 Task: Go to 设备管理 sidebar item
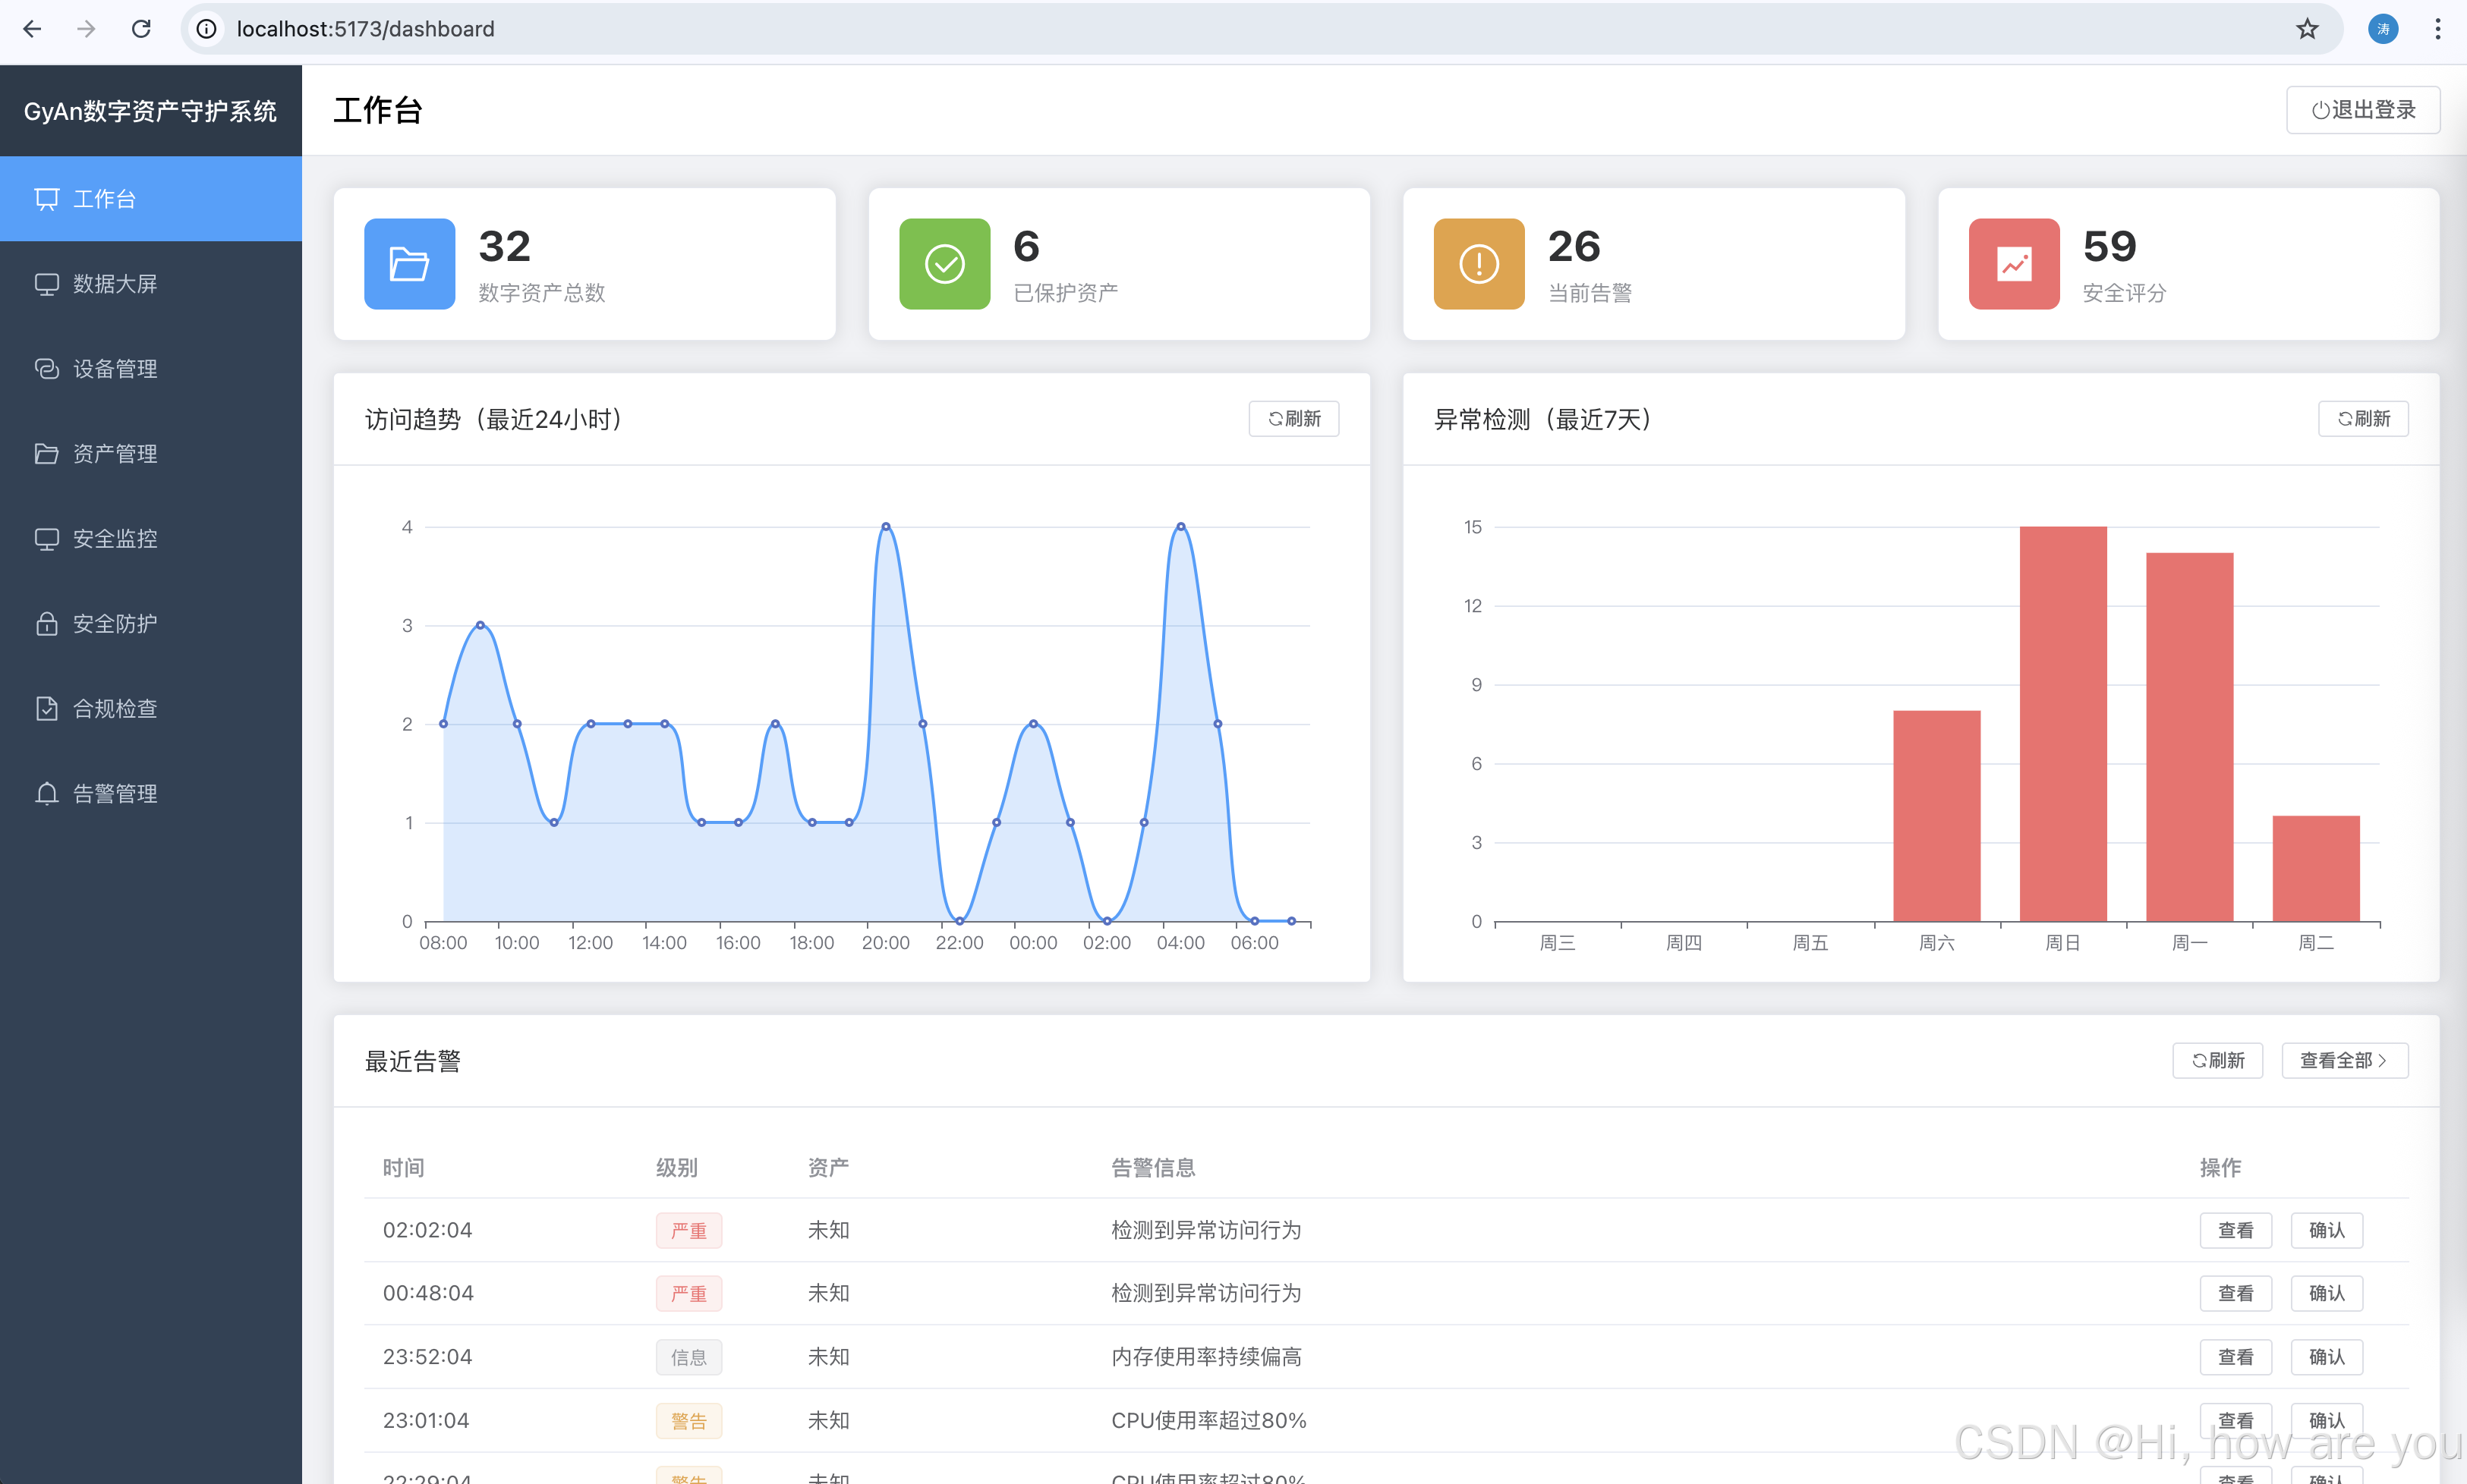click(x=115, y=369)
